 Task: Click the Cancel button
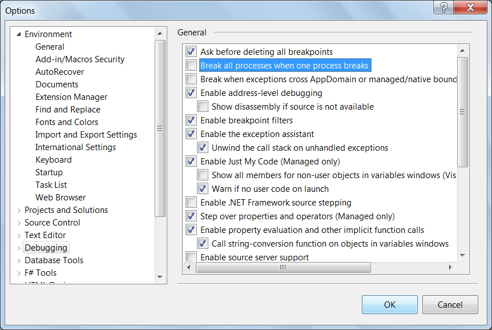(x=450, y=304)
